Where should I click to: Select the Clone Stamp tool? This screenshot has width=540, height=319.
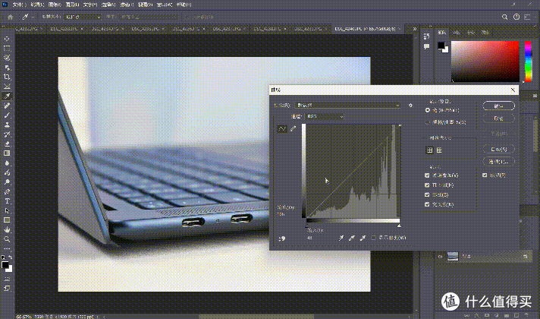(x=7, y=125)
